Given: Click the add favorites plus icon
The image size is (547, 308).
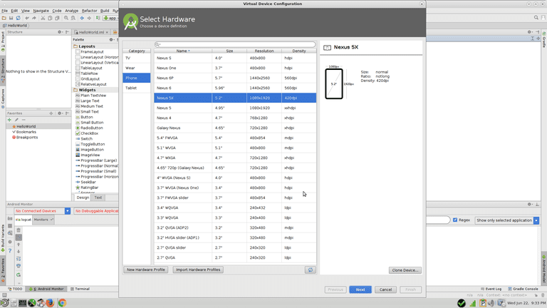Looking at the screenshot, I should pos(9,120).
